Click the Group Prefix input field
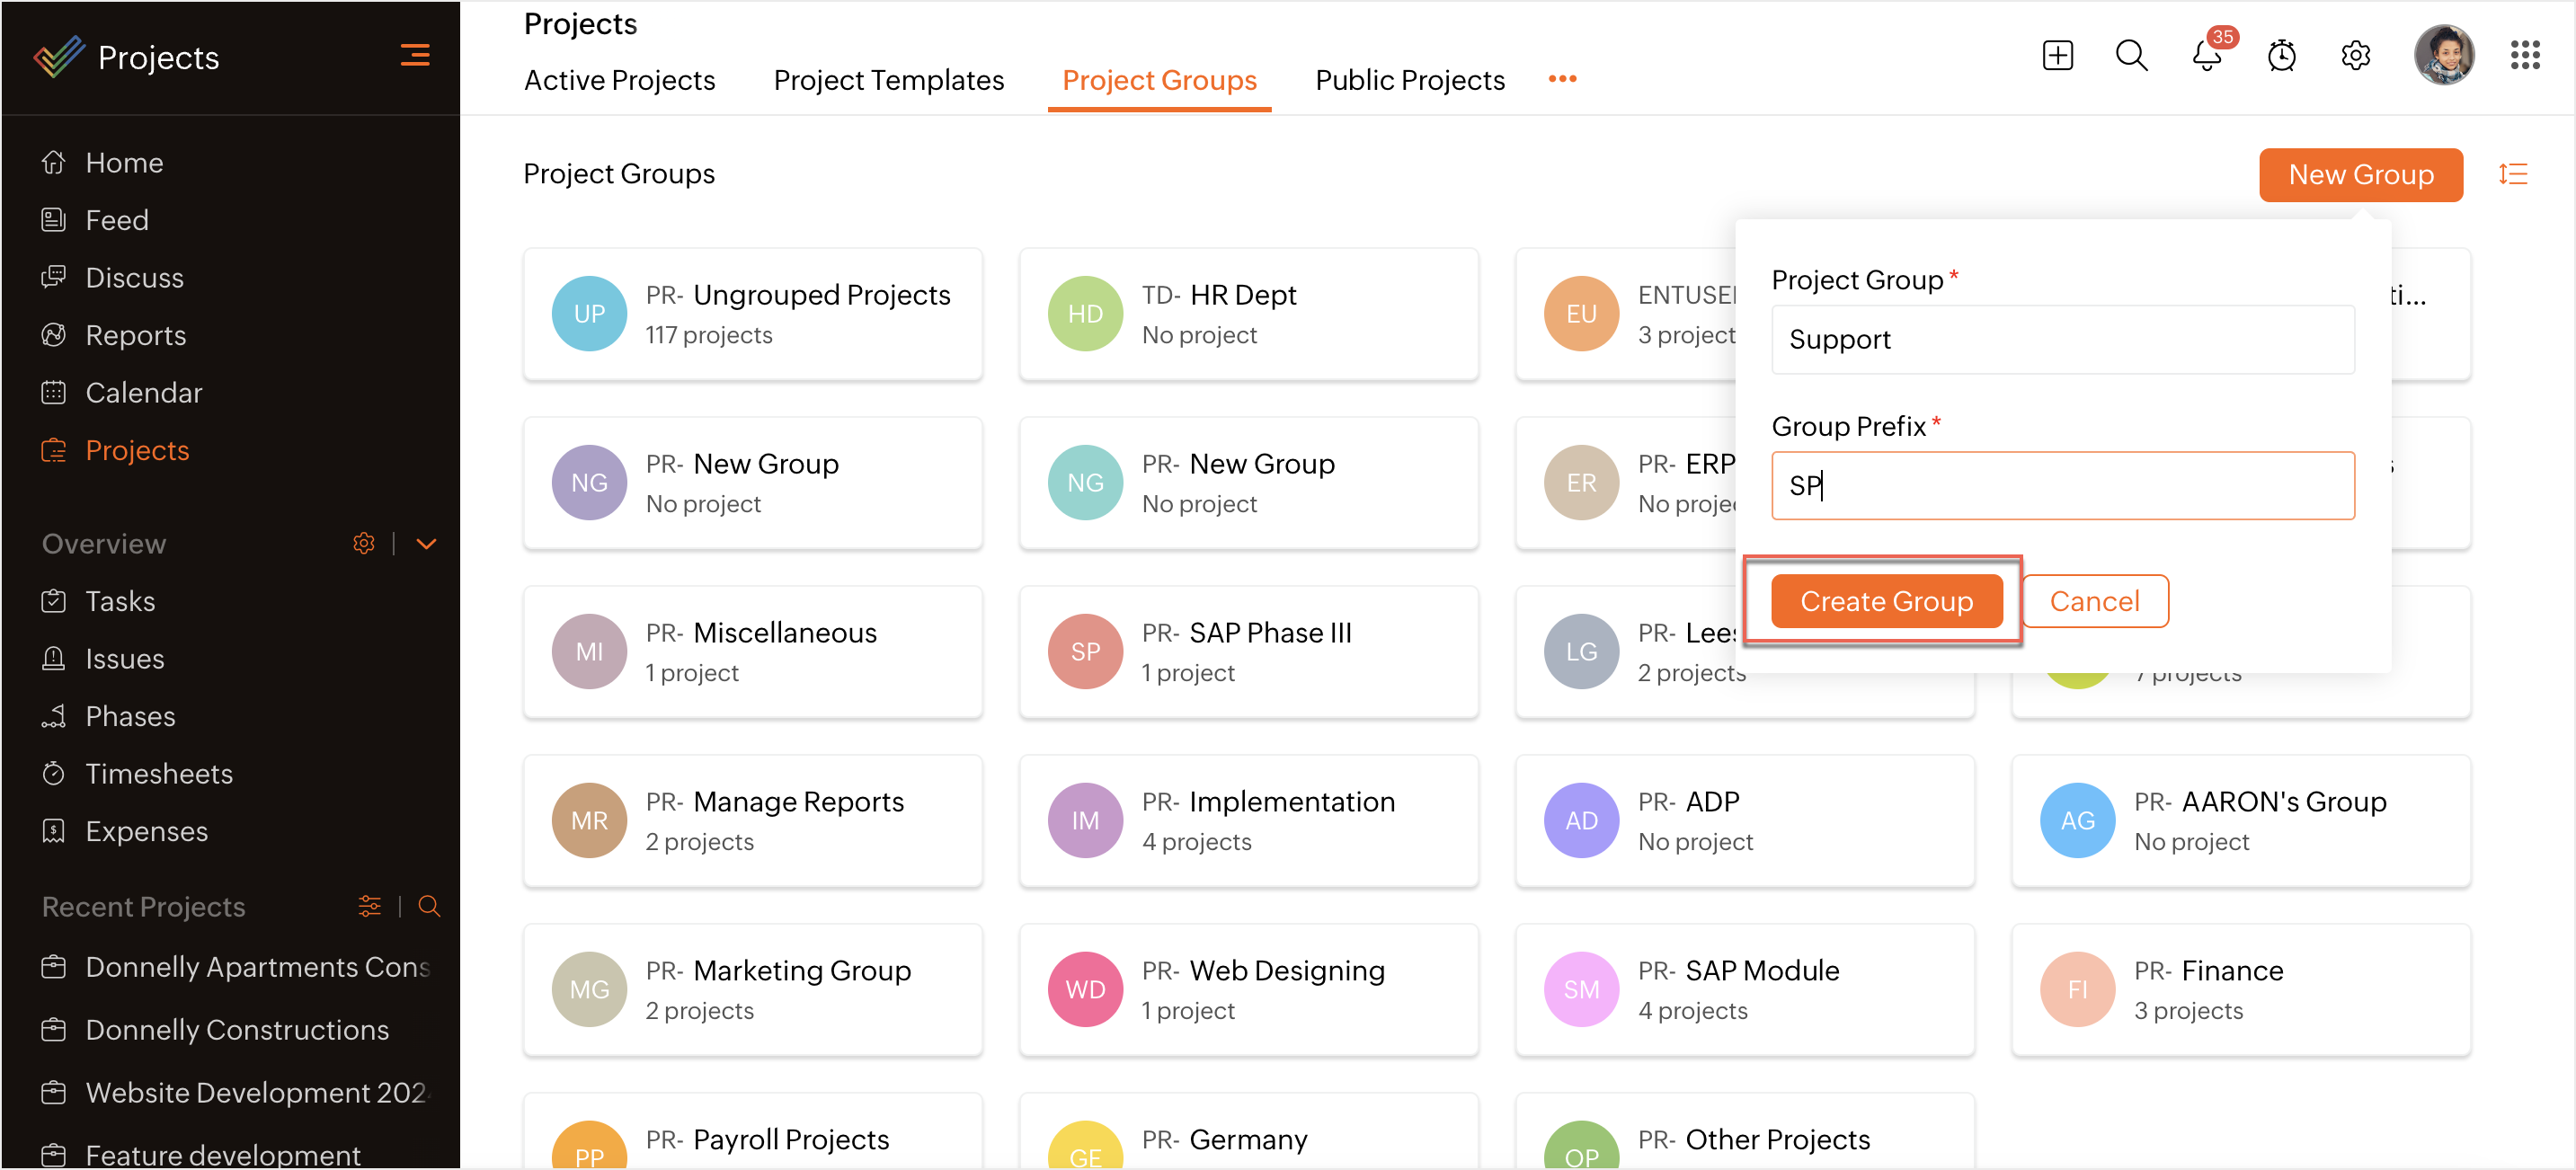 [2062, 485]
